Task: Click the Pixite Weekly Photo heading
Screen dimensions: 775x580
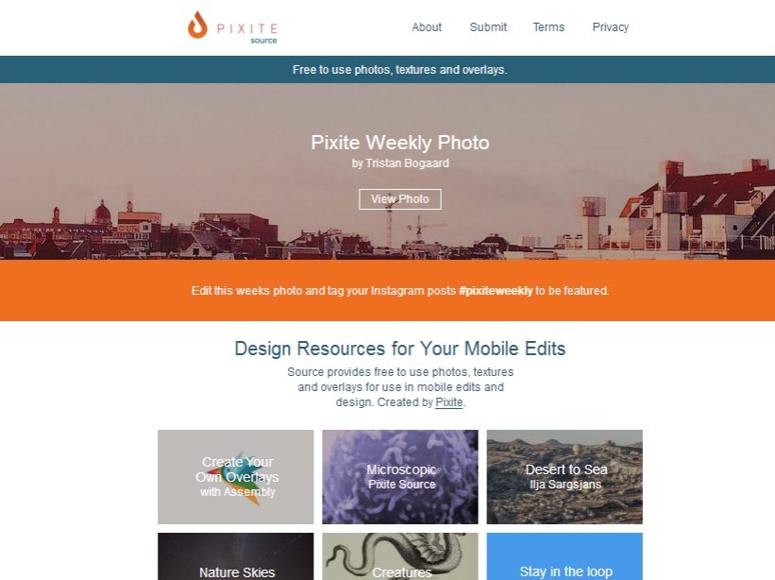Action: [x=400, y=143]
